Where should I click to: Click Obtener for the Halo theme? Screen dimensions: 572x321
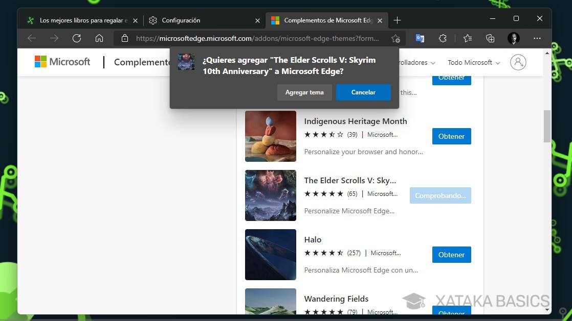451,254
